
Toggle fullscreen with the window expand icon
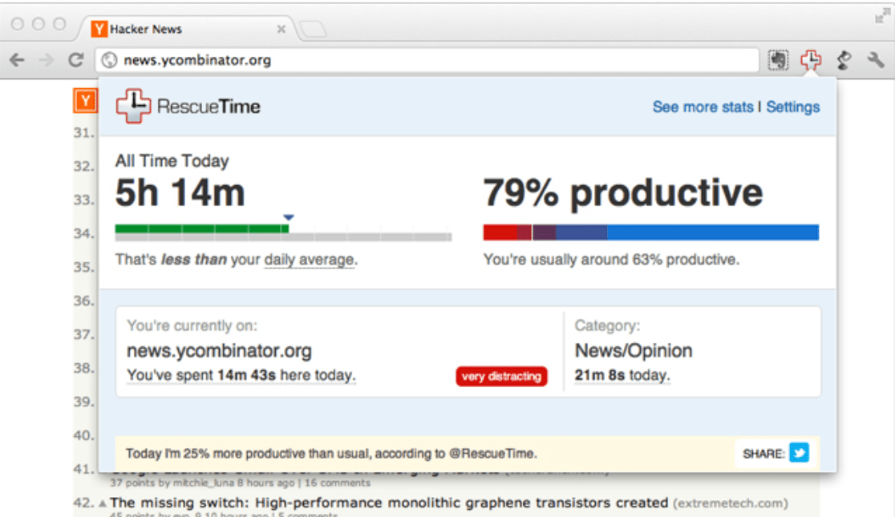coord(881,17)
